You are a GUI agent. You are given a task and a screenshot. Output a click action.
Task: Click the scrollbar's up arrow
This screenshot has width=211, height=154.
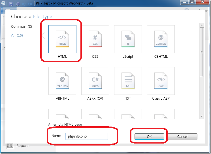pyautogui.click(x=202, y=25)
